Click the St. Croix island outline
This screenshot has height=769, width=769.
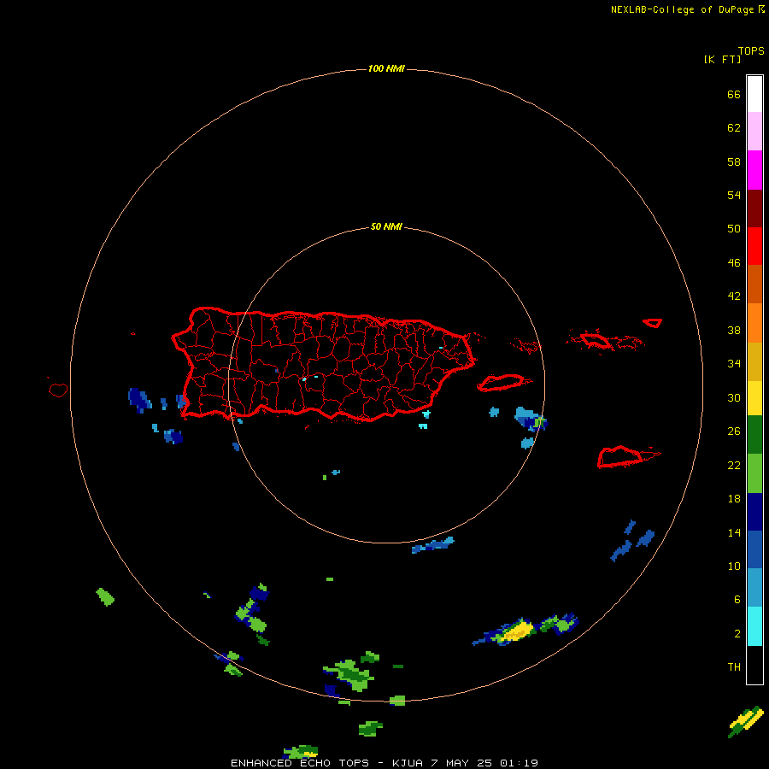[x=620, y=457]
